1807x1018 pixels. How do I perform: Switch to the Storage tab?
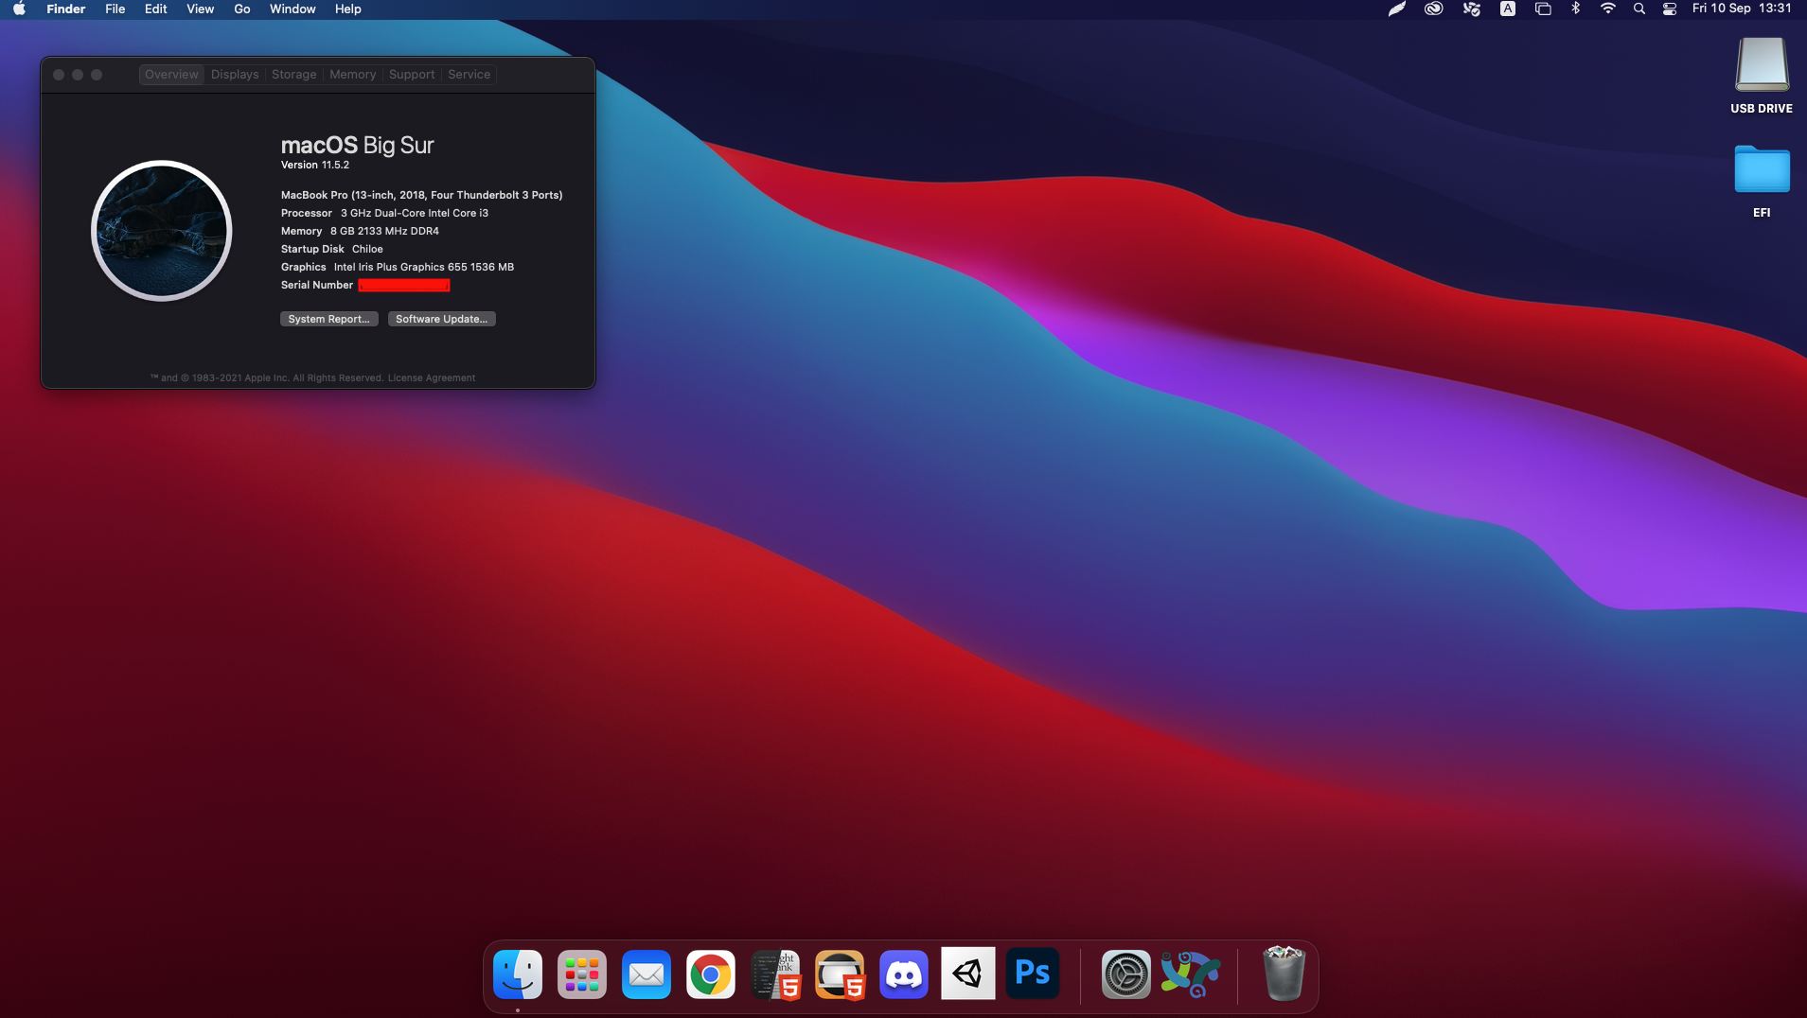tap(294, 75)
